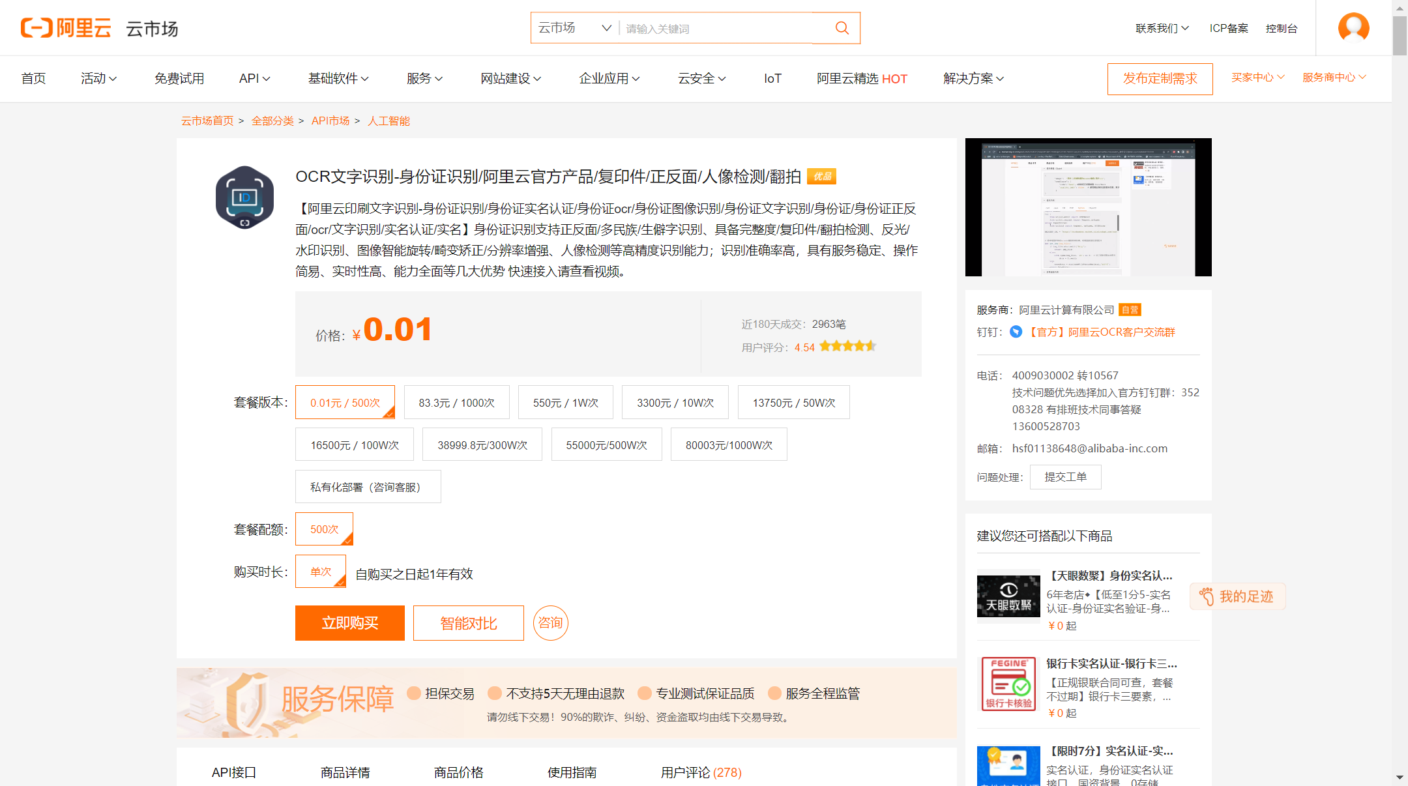The width and height of the screenshot is (1408, 786).
Task: Click the DingTalk icon beside 钉钉
Action: click(x=1016, y=332)
